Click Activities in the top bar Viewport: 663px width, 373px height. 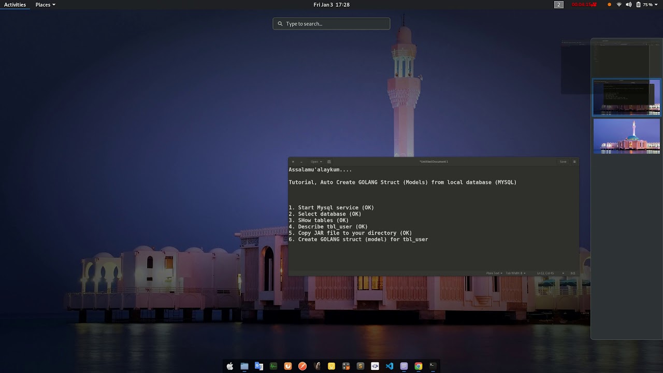click(x=15, y=5)
